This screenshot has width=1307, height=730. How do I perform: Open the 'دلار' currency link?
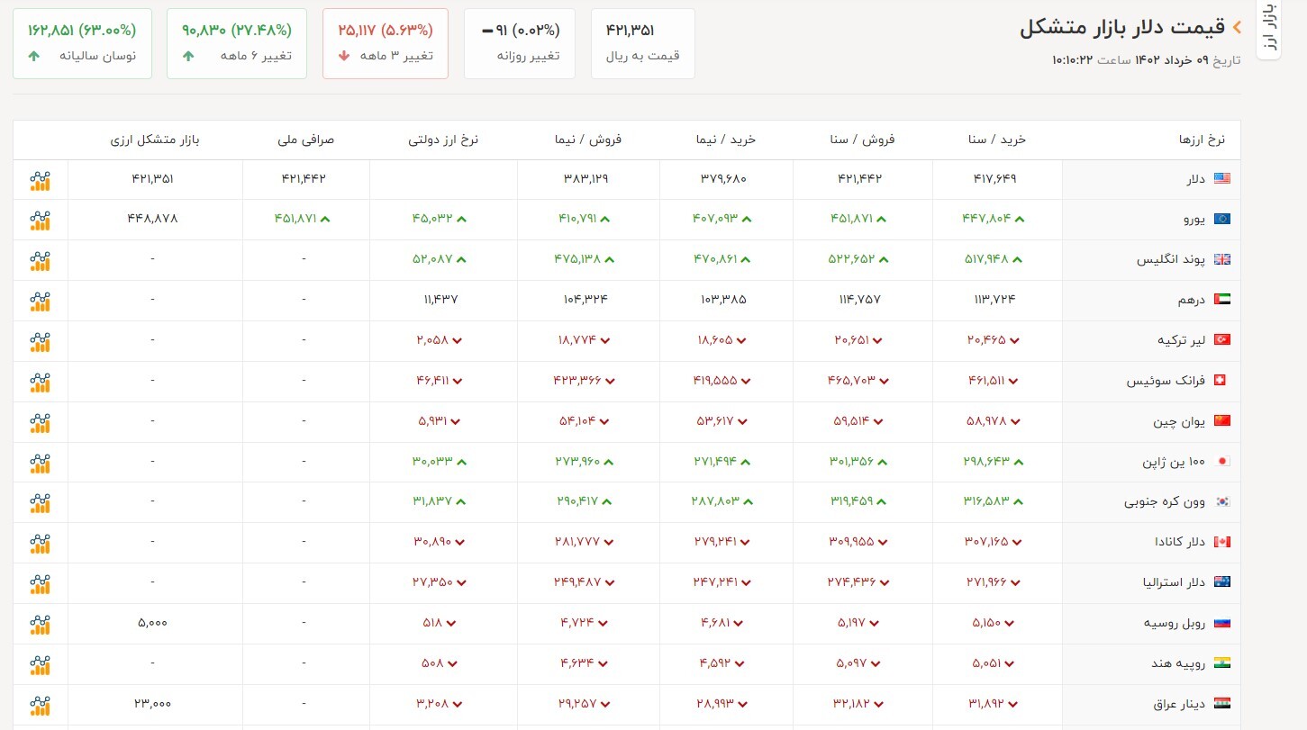coord(1194,179)
